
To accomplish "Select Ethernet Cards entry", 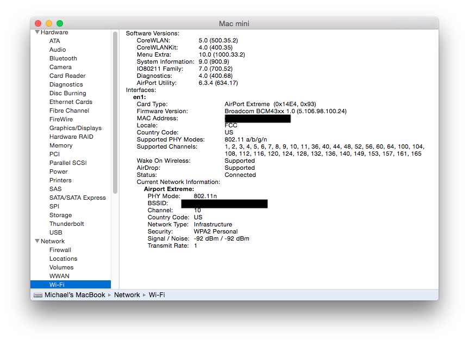I will tap(71, 102).
